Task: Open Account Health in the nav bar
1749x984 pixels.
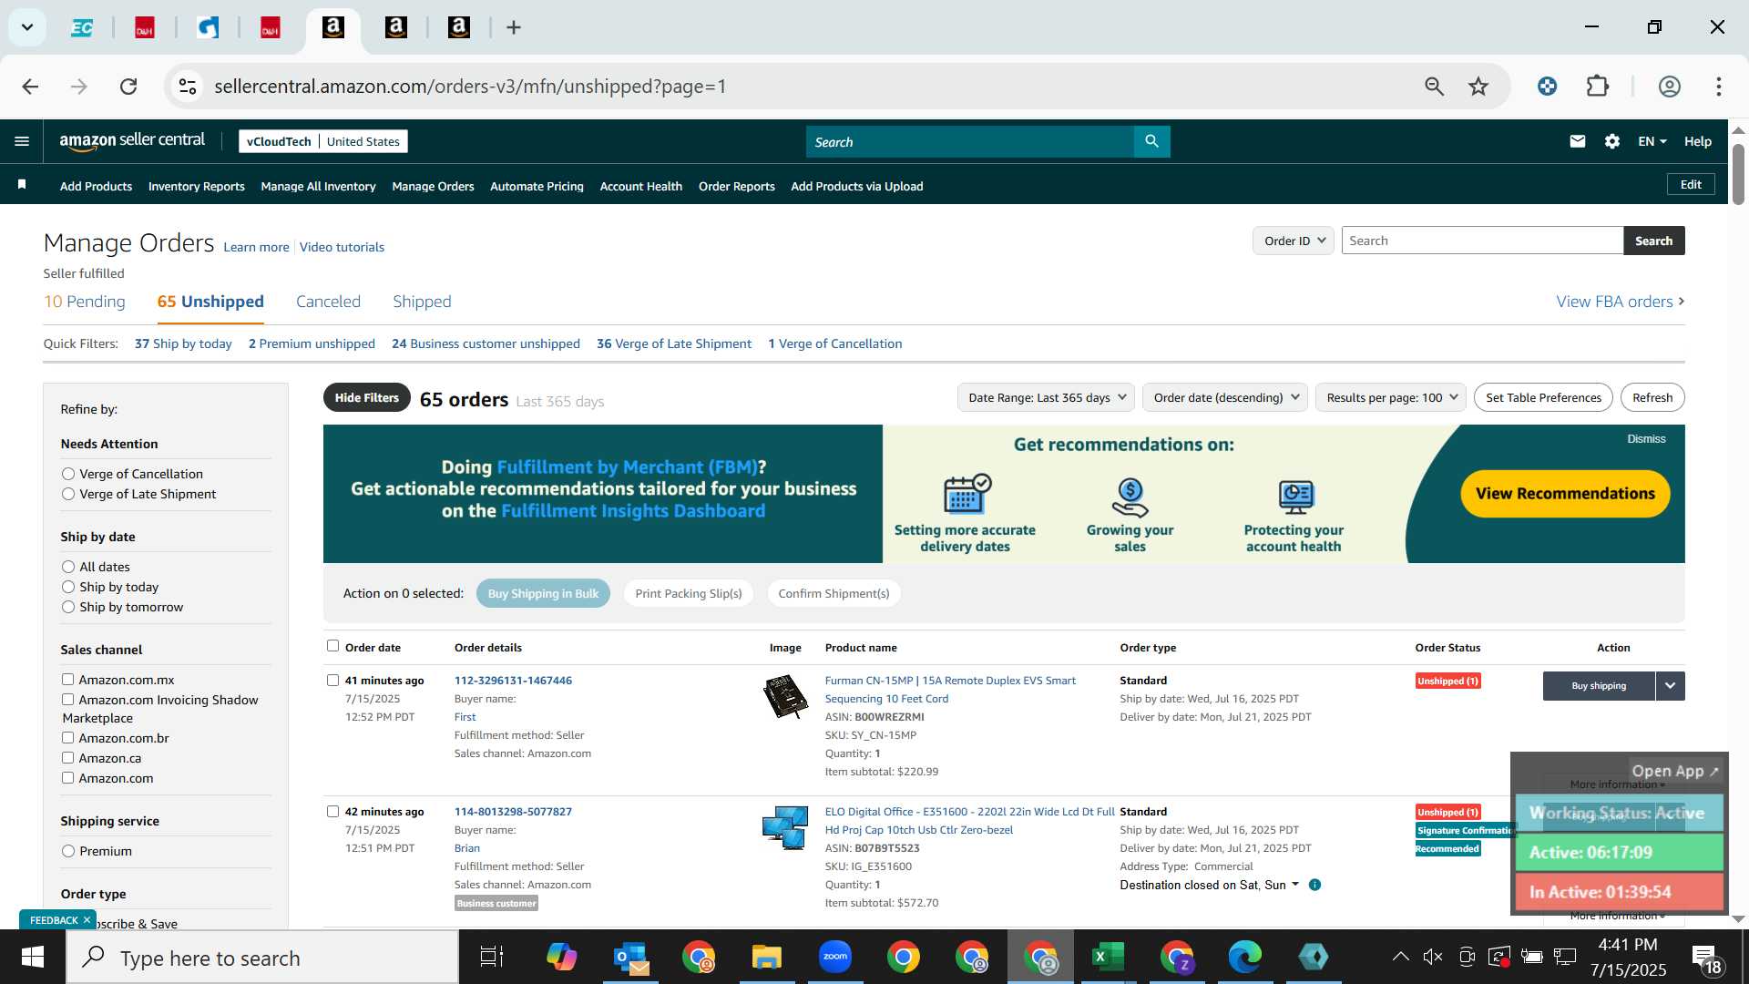Action: point(640,186)
